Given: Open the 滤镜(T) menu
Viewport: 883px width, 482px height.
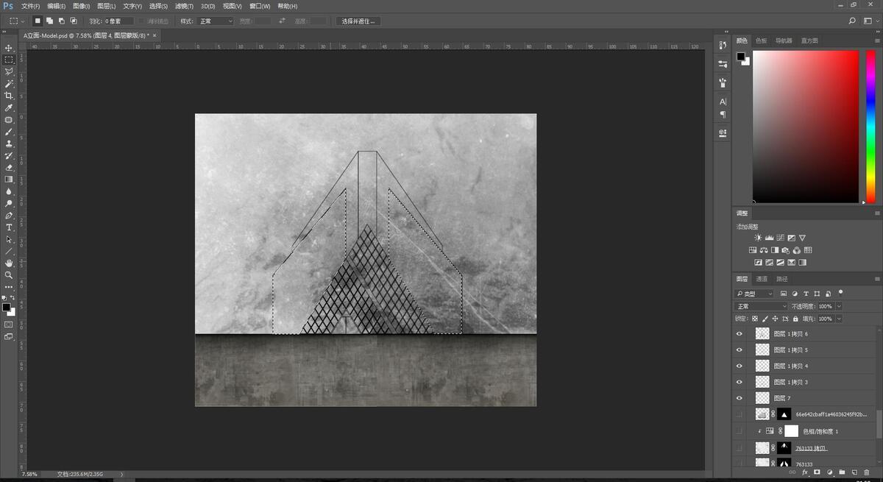Looking at the screenshot, I should coord(184,6).
